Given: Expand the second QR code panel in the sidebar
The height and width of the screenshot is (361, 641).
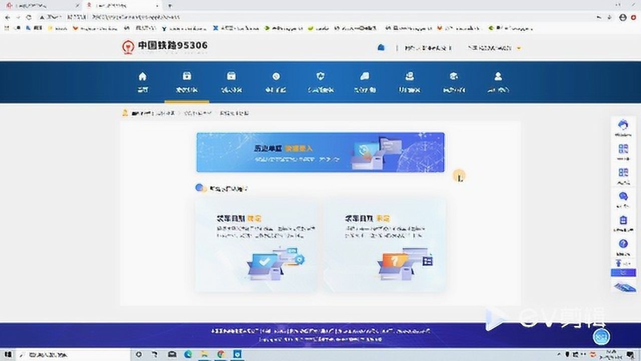Looking at the screenshot, I should pyautogui.click(x=623, y=173).
